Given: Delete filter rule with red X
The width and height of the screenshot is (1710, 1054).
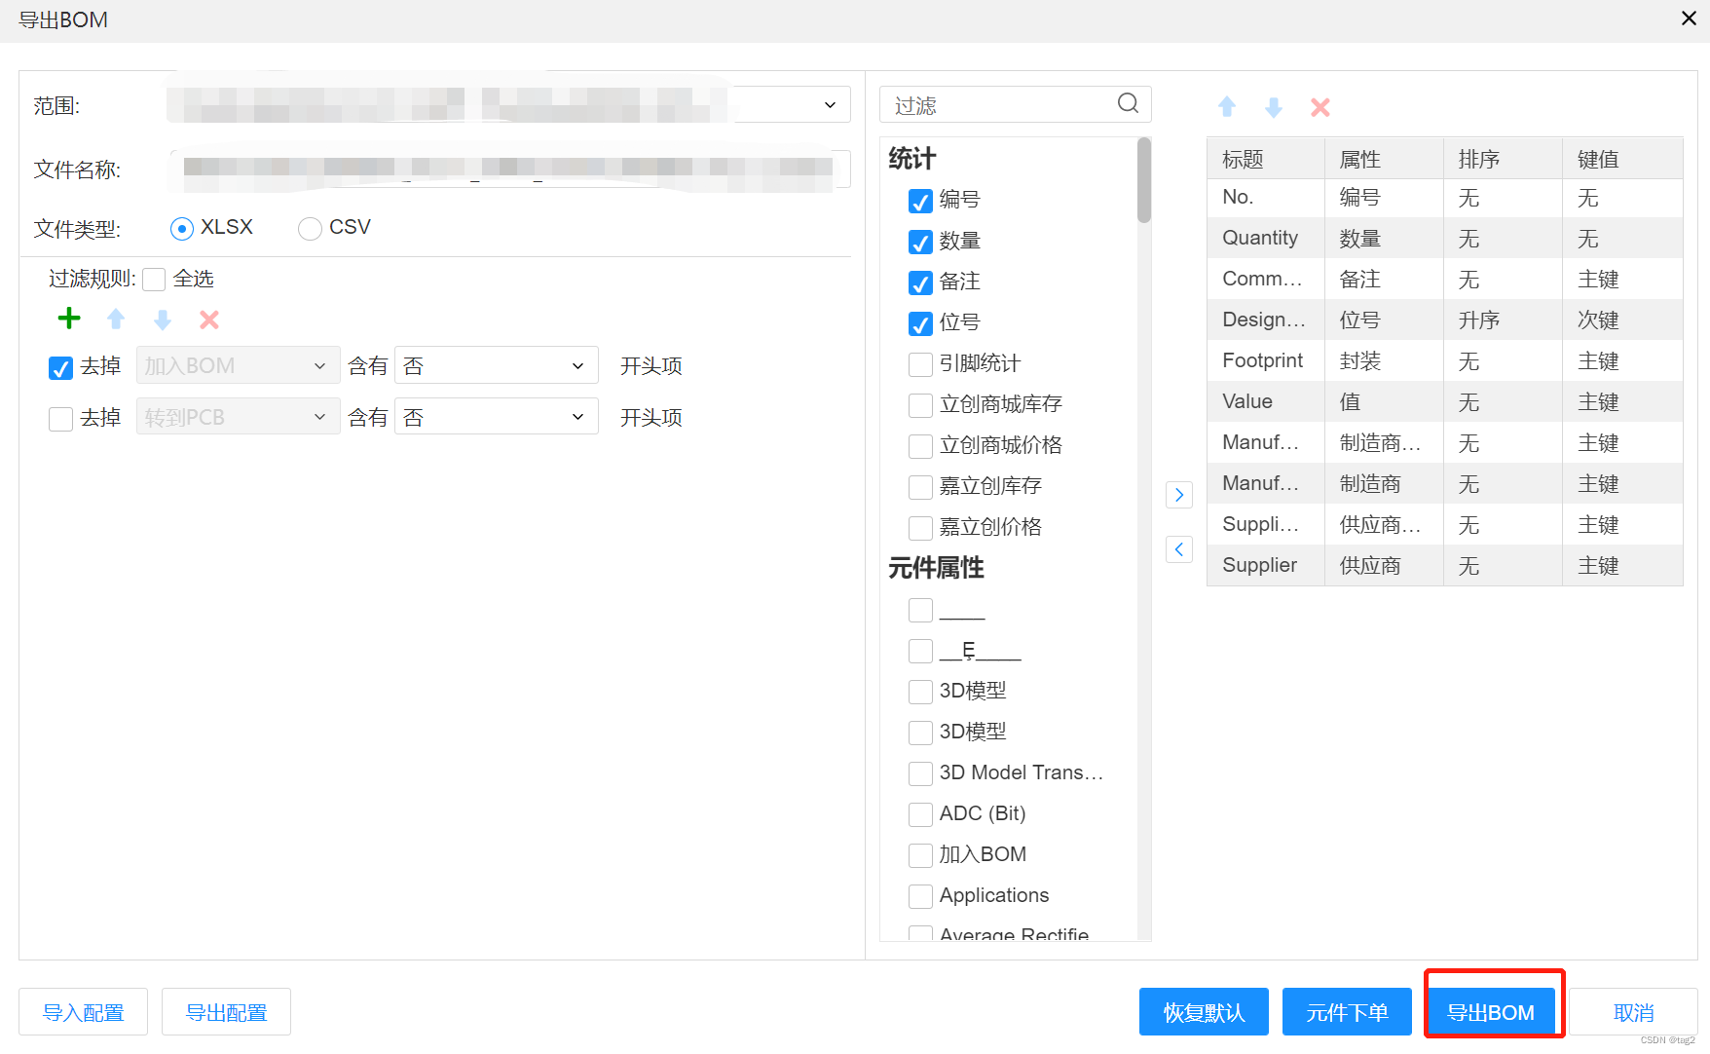Looking at the screenshot, I should 209,319.
